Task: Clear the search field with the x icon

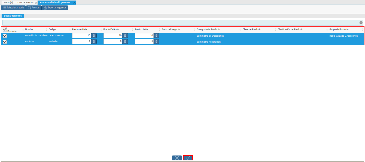Action: tap(361, 23)
